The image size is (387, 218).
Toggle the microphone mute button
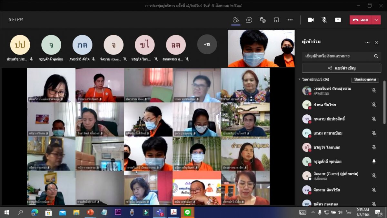pyautogui.click(x=324, y=20)
